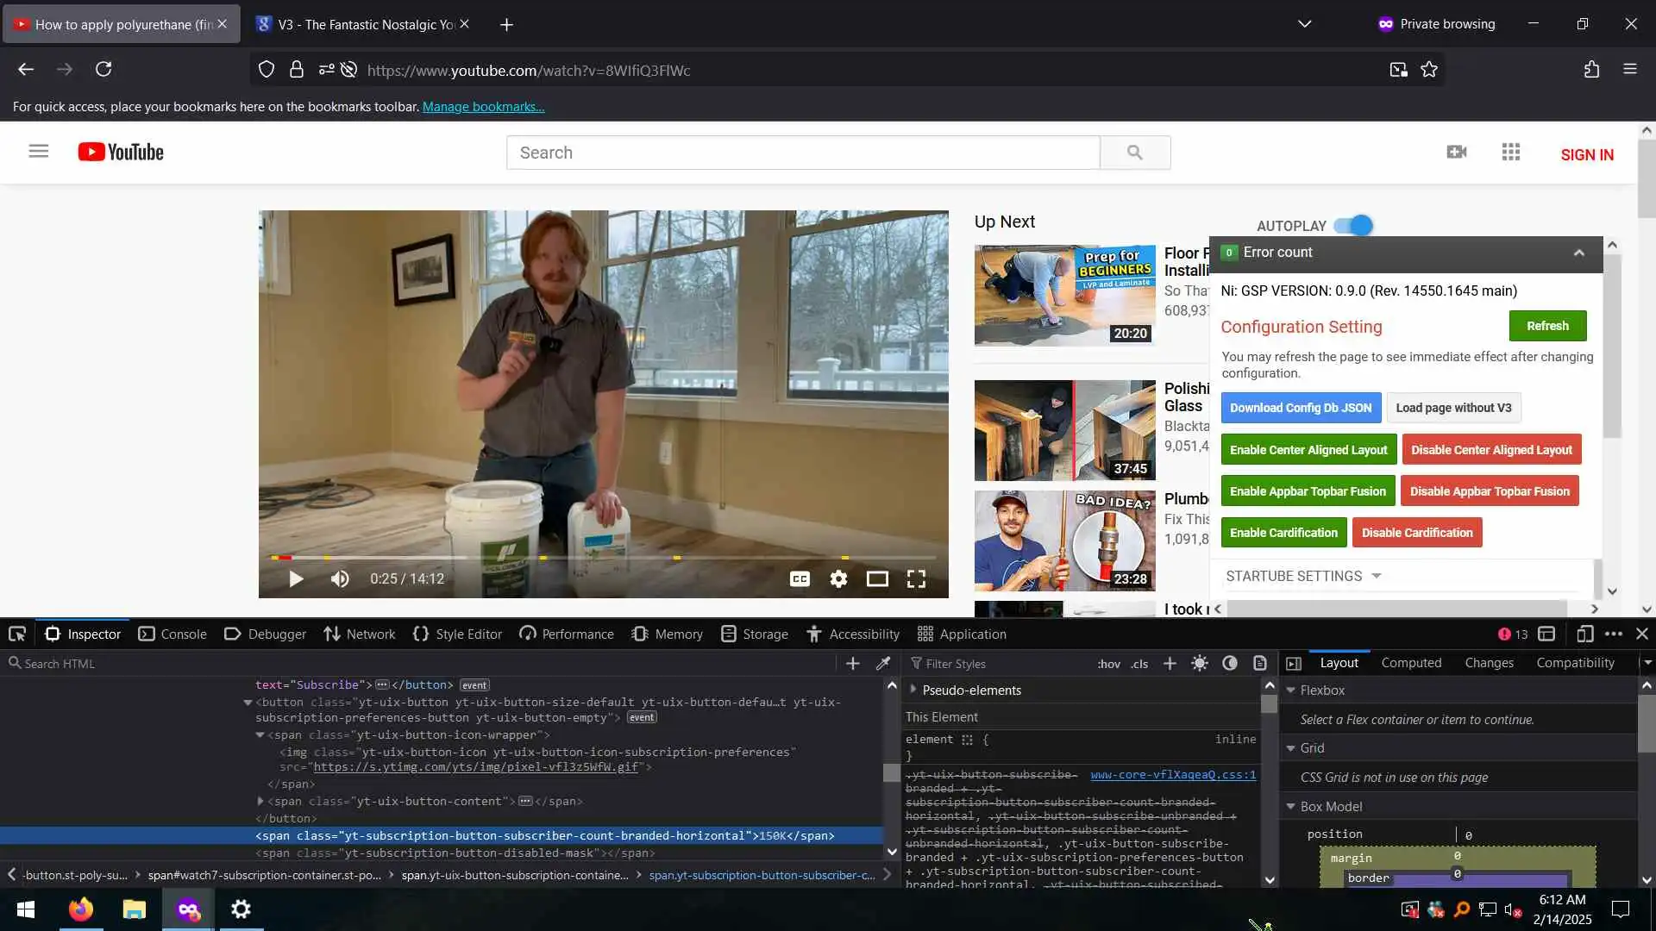Open the Computed sidebar tab
The width and height of the screenshot is (1656, 931).
coord(1411,663)
